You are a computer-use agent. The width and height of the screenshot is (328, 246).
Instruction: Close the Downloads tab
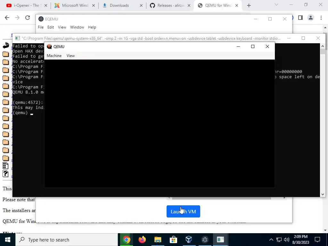141,6
